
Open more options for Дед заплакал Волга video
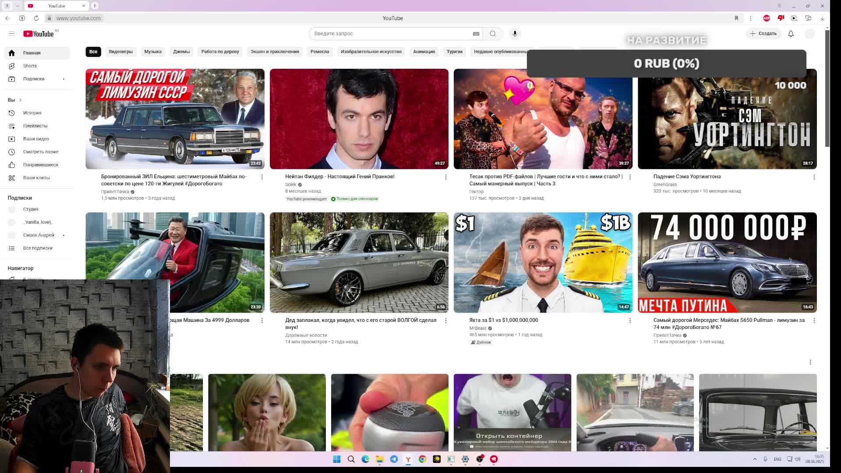click(x=446, y=321)
